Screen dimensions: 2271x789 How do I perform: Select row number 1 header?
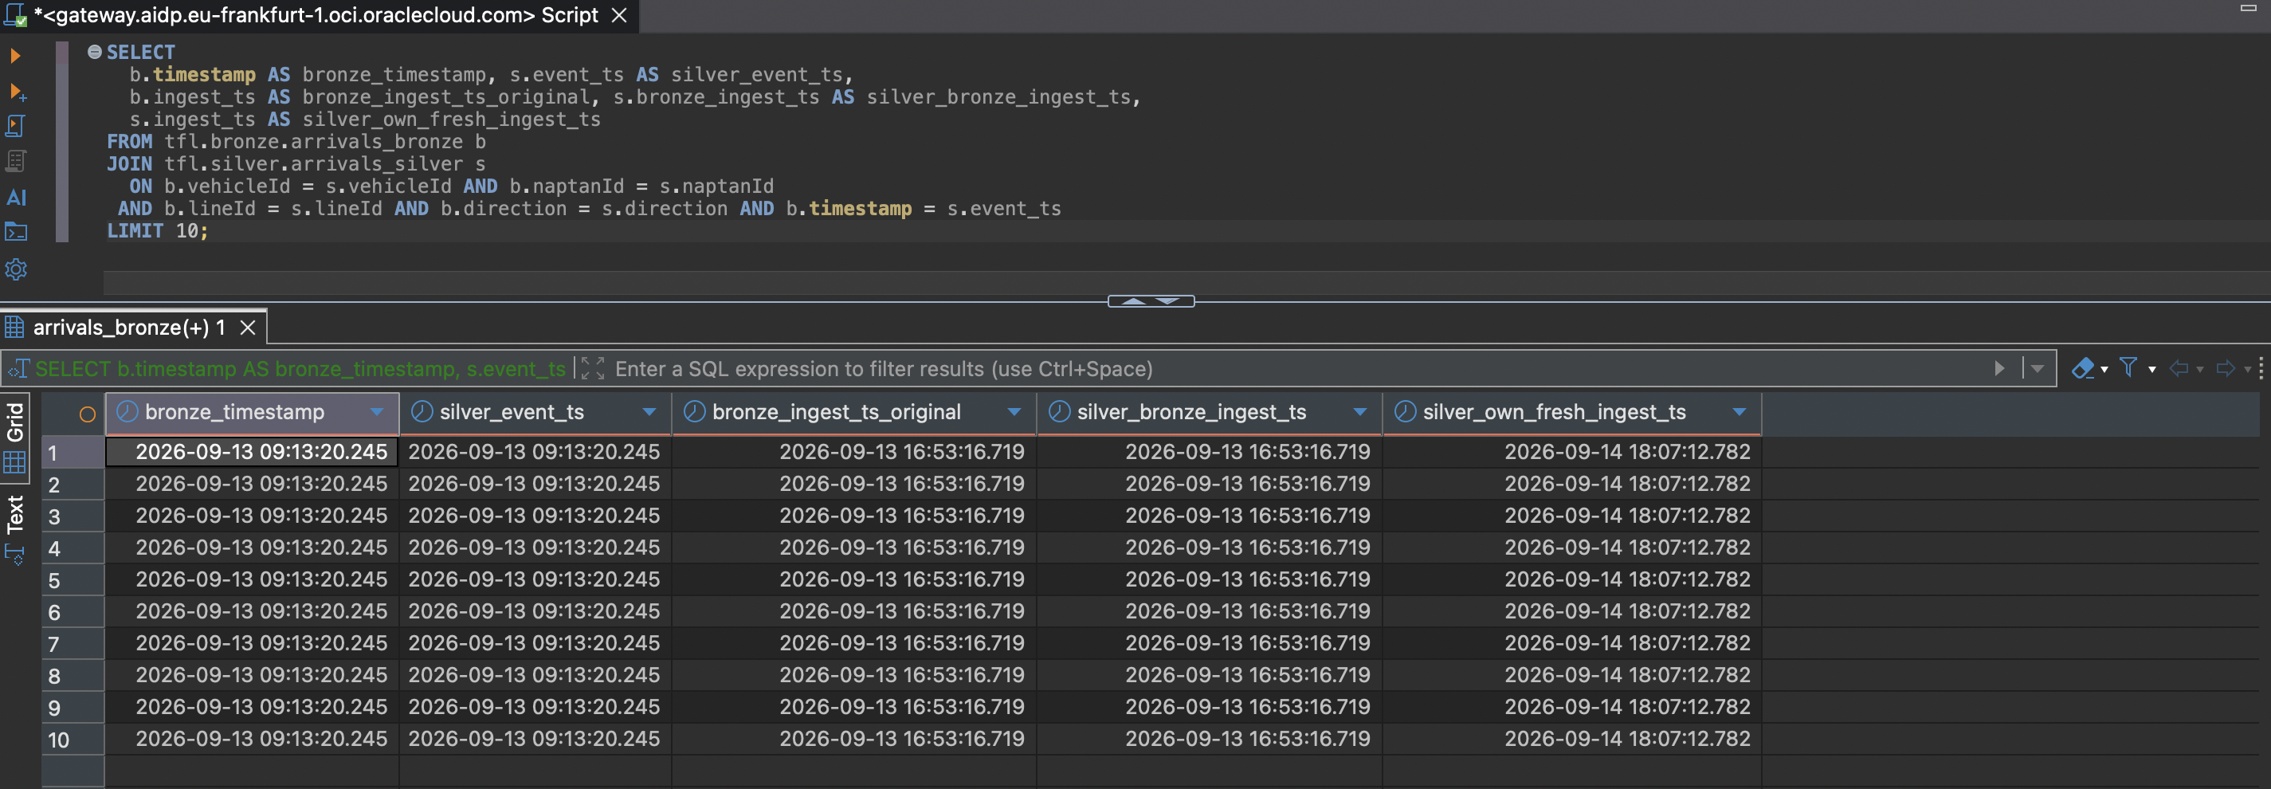coord(73,452)
